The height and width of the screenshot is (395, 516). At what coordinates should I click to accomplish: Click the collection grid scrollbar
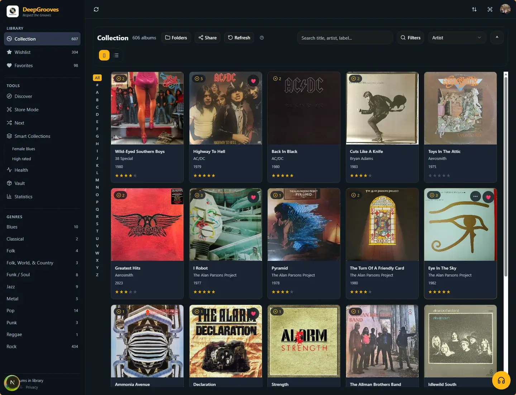tap(506, 176)
